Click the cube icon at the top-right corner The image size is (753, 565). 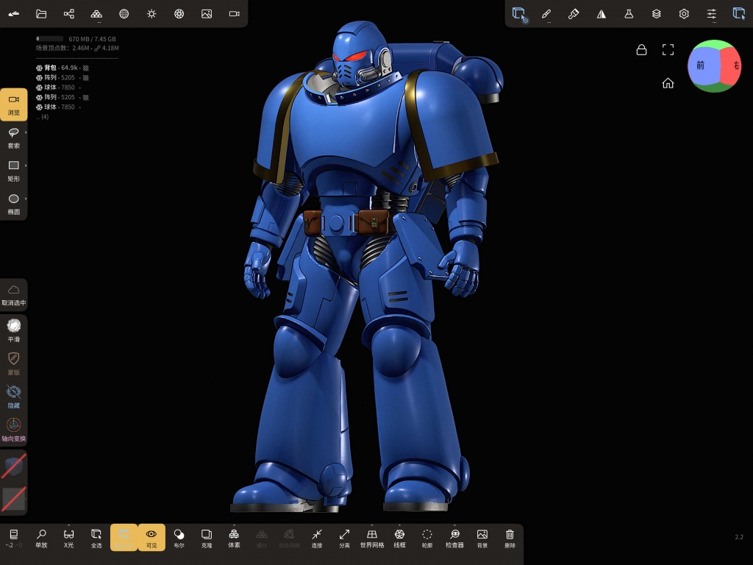coord(738,13)
